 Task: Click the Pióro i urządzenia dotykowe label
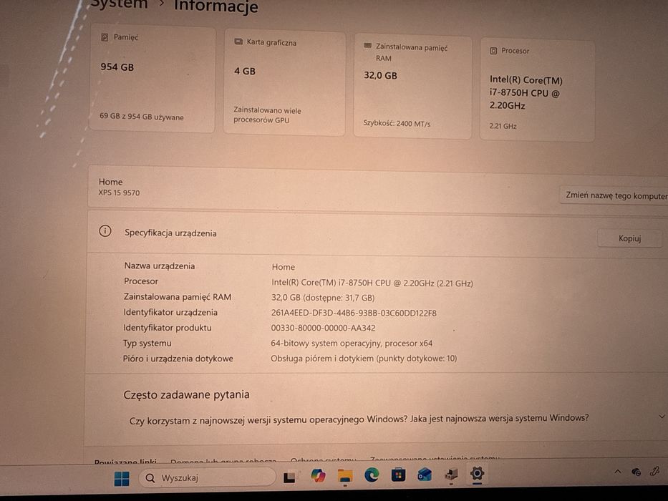pos(178,359)
